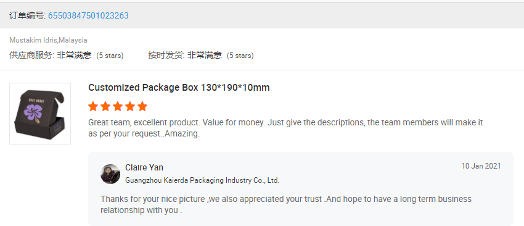The height and width of the screenshot is (226, 524).
Task: Click the third orange rating star
Action: point(118,107)
